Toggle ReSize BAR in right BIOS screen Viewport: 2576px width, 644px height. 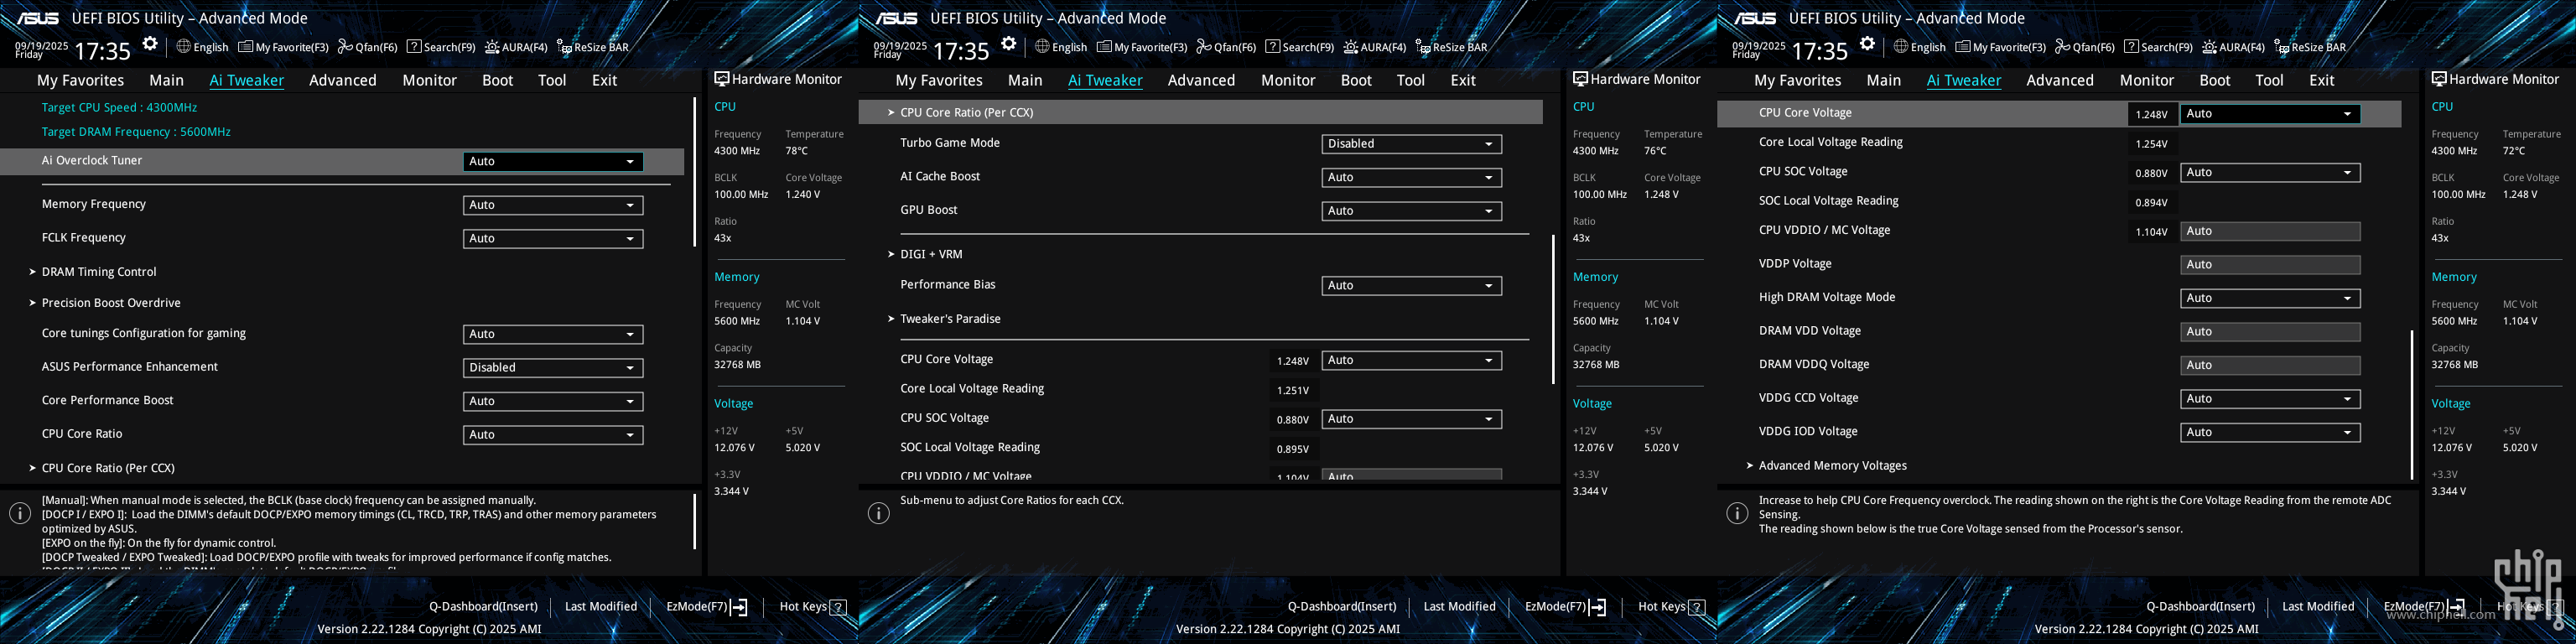pyautogui.click(x=2310, y=47)
